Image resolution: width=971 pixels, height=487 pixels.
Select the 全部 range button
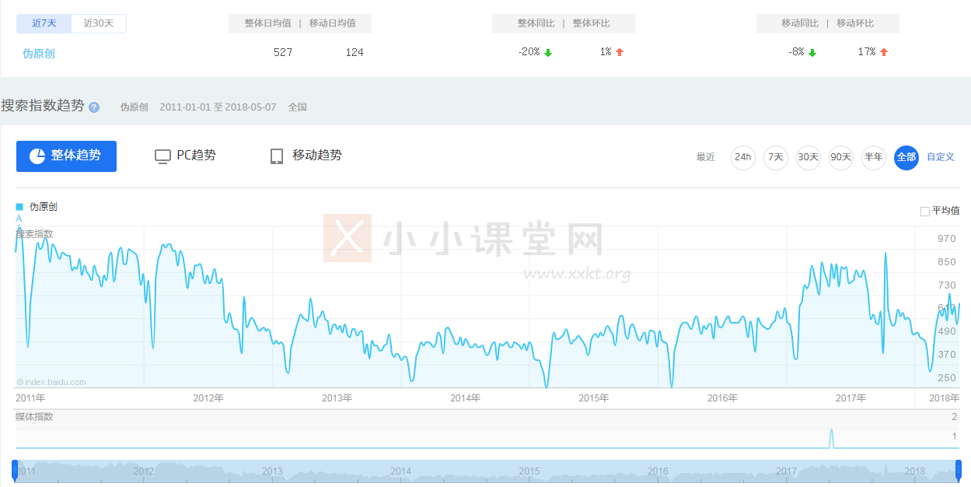coord(906,157)
